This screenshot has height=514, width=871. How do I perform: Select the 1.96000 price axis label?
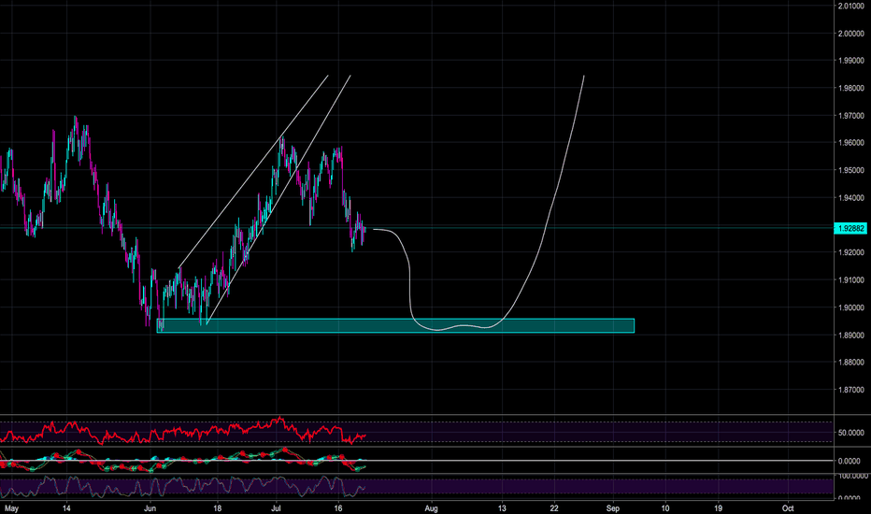[x=850, y=143]
